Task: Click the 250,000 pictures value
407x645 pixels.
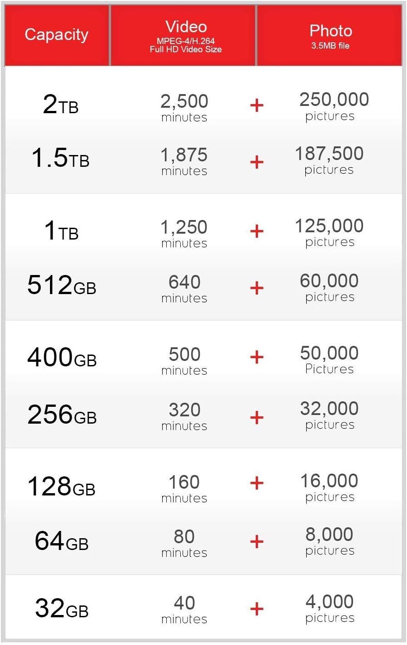Action: pyautogui.click(x=333, y=106)
